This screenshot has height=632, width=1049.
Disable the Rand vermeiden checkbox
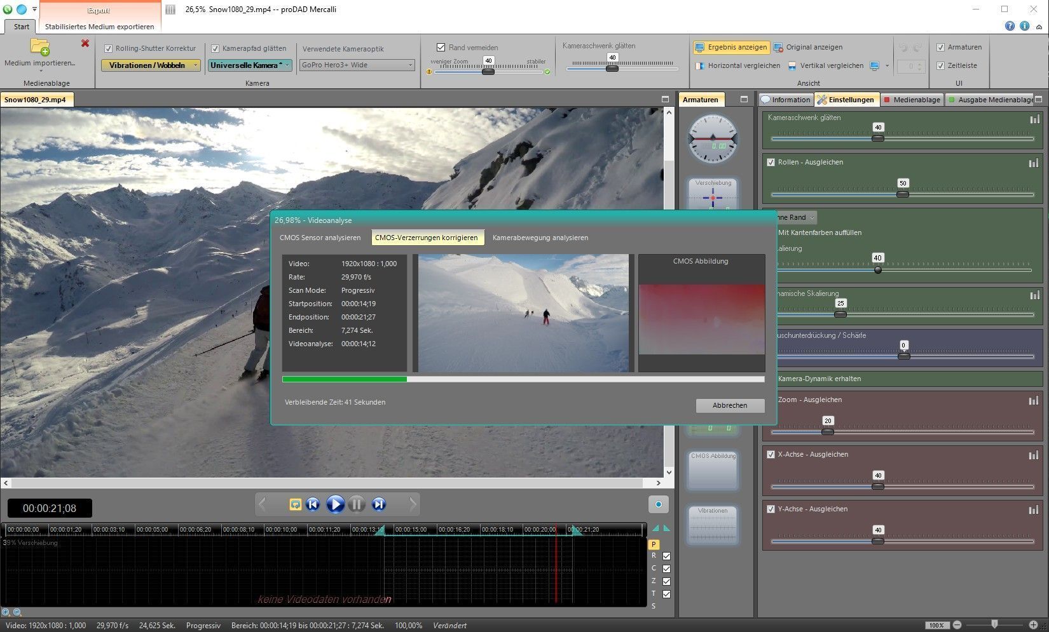click(x=441, y=48)
